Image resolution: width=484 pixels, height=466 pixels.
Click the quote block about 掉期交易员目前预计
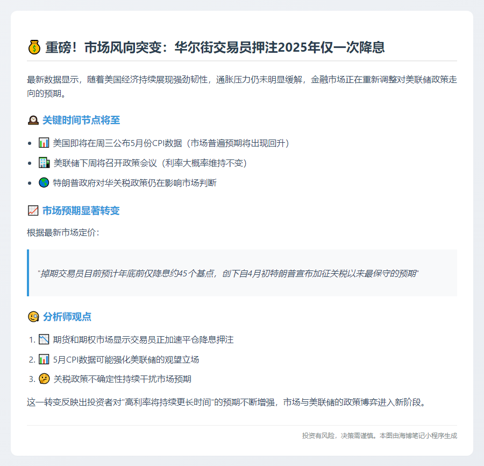pyautogui.click(x=242, y=273)
